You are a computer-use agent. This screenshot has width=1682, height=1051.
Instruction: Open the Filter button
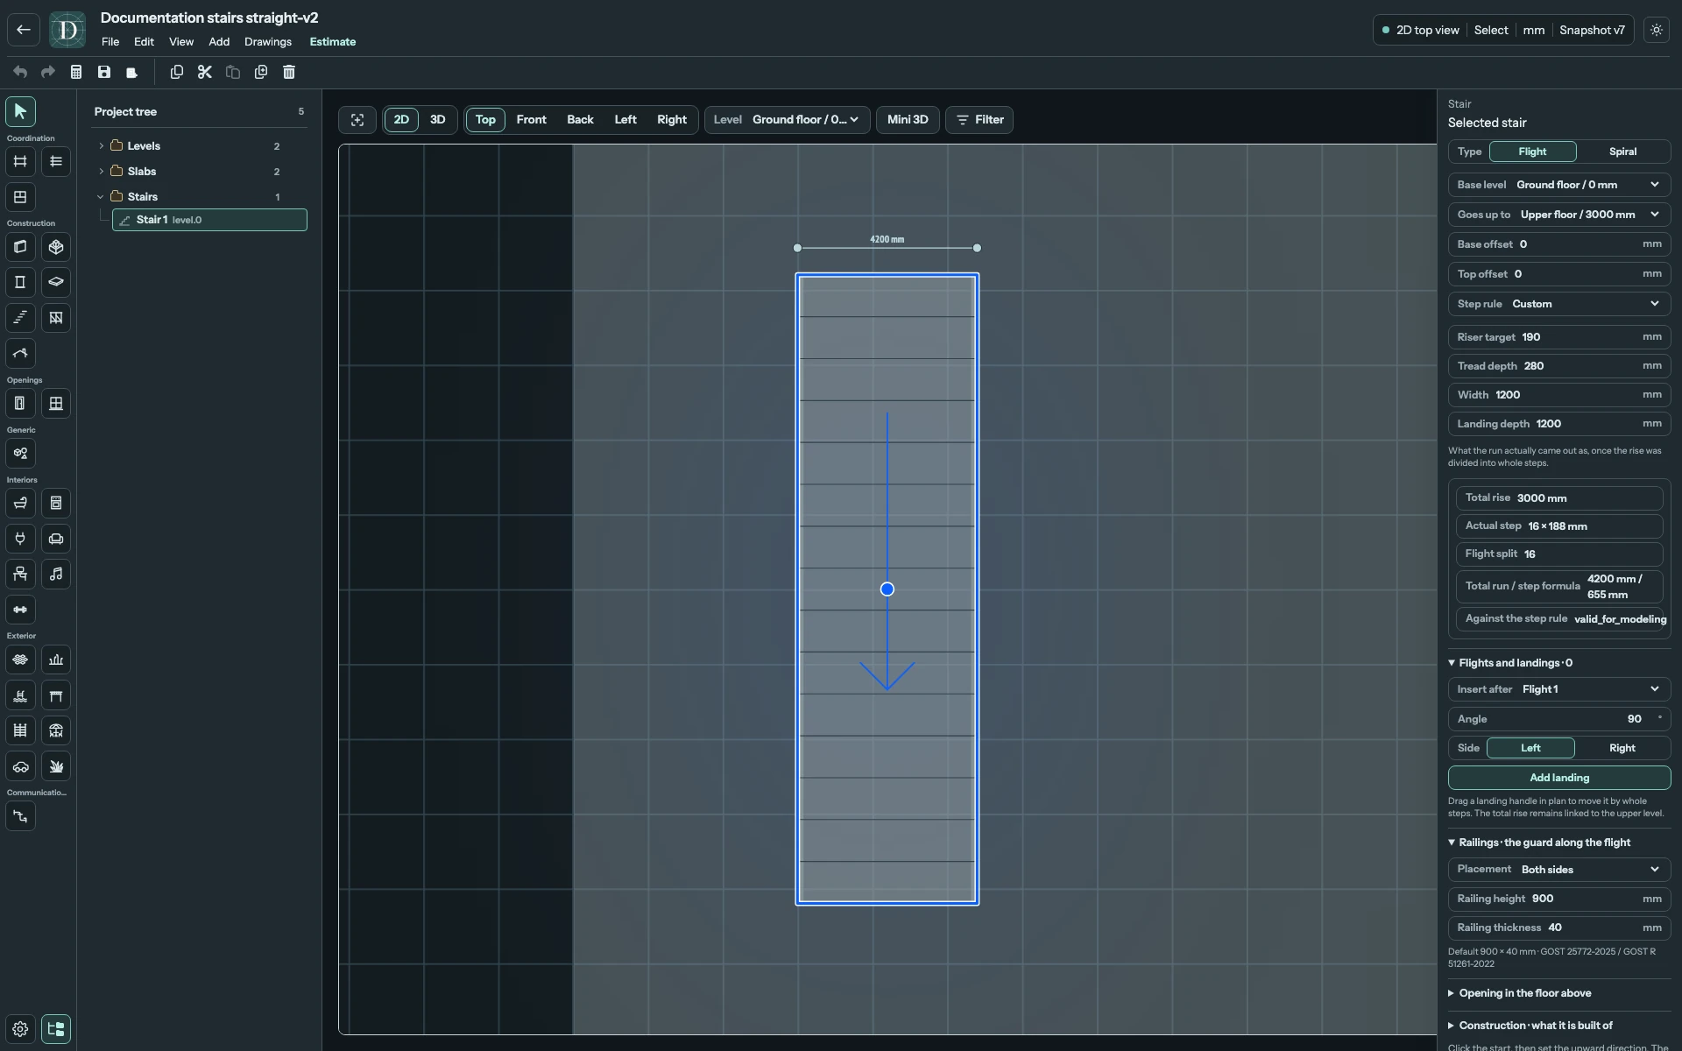click(979, 120)
